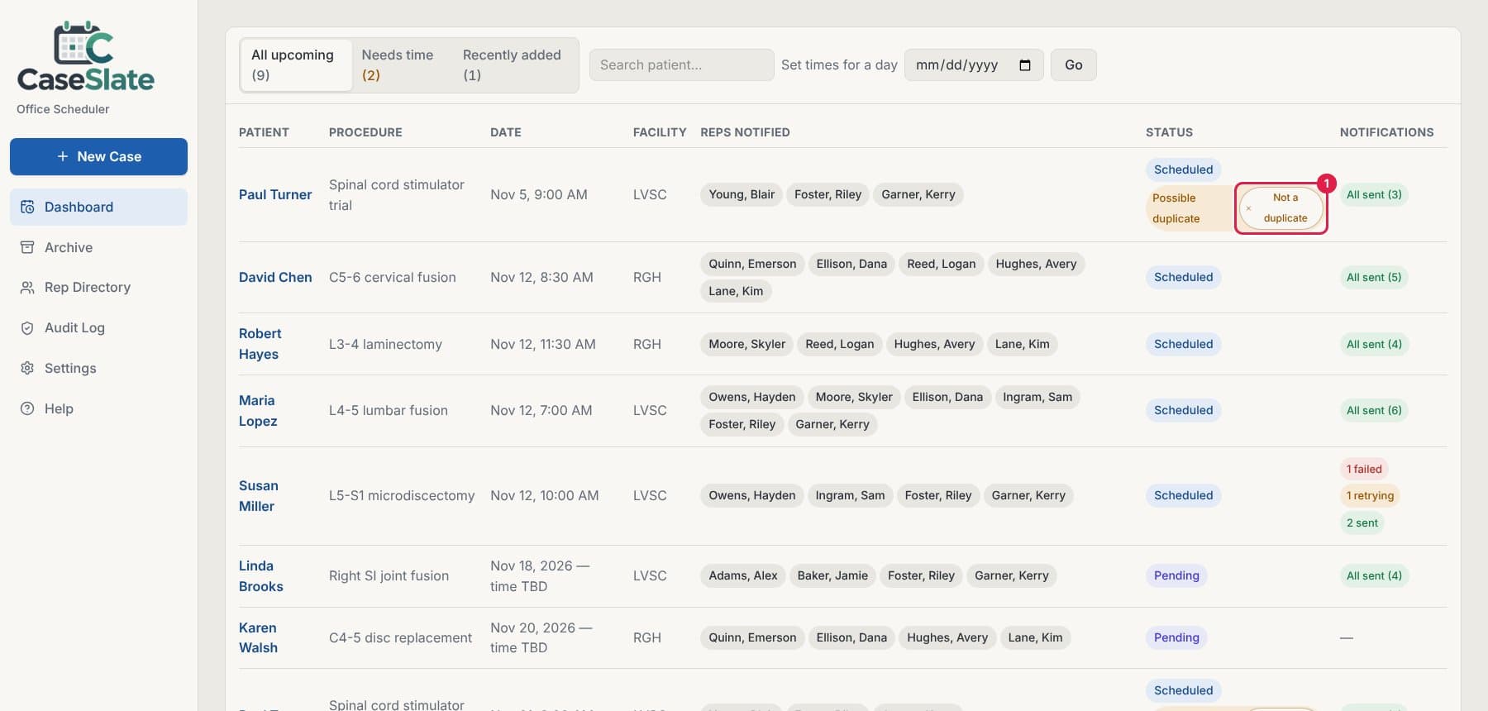Click the mm/dd/yyyy date input
The height and width of the screenshot is (711, 1488).
(974, 64)
